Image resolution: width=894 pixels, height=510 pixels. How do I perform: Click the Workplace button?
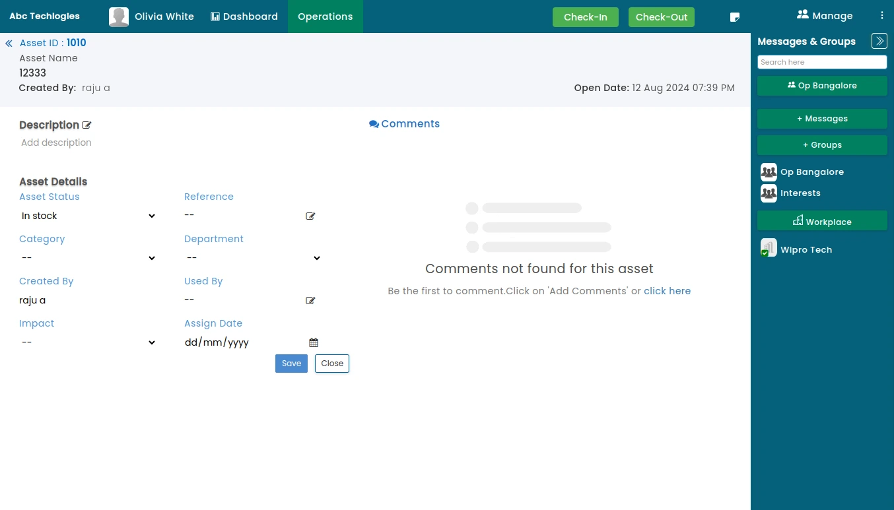pyautogui.click(x=822, y=221)
